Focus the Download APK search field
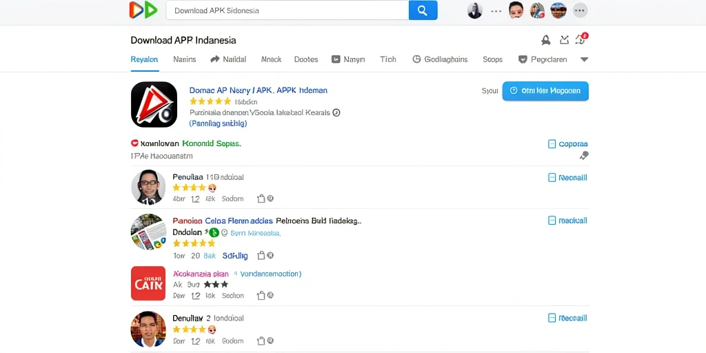 pos(288,10)
